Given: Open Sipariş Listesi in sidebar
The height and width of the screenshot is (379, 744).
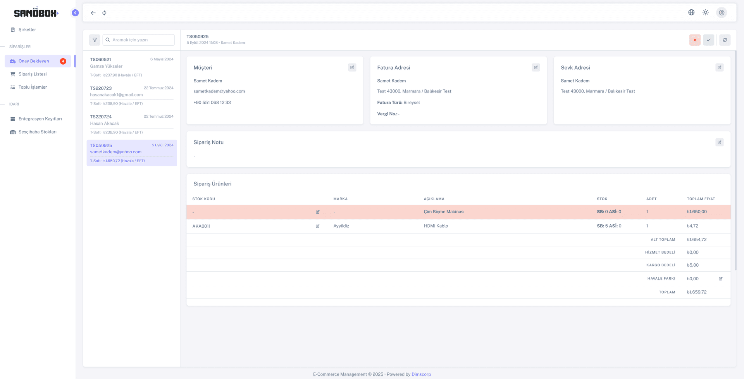Looking at the screenshot, I should click(x=33, y=74).
